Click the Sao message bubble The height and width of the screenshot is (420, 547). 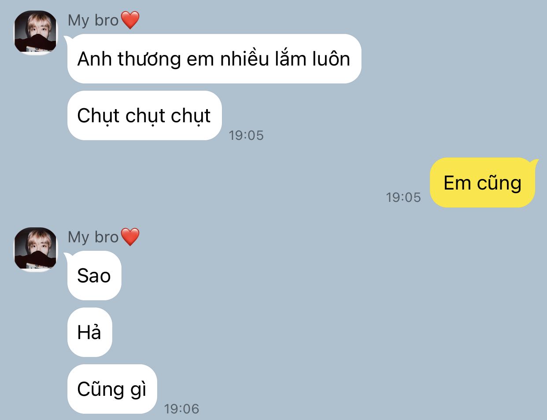pos(94,275)
